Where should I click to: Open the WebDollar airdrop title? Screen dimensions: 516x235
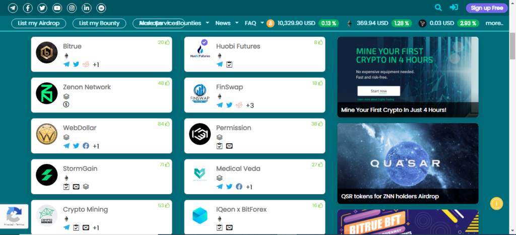coord(80,128)
